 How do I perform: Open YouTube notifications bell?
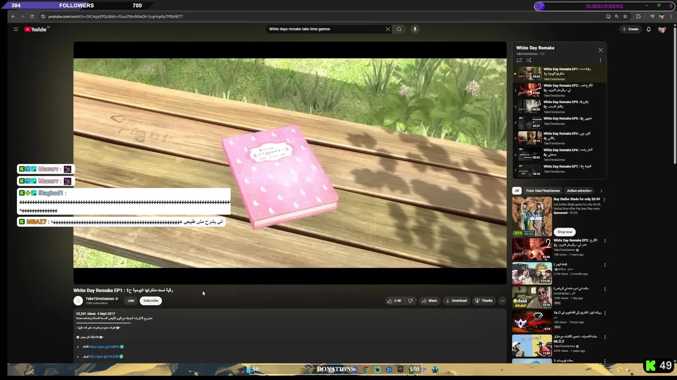(648, 29)
